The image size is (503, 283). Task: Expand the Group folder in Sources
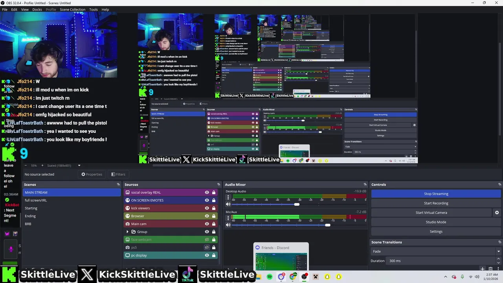127,232
